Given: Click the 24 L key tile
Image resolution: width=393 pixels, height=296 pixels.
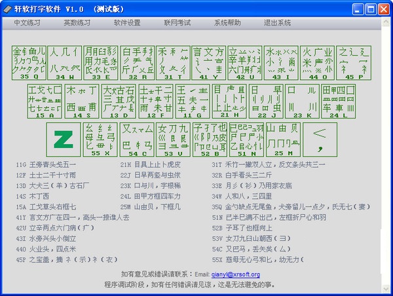Looking at the screenshot, I should (x=339, y=102).
